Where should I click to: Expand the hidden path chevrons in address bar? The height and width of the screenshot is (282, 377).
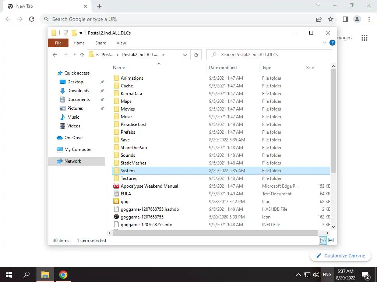pos(97,55)
